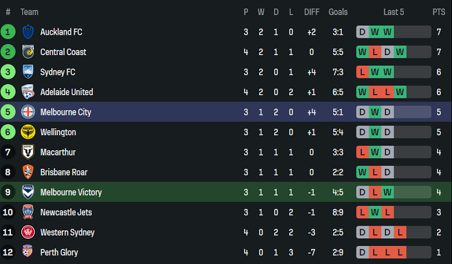Screen dimensions: 452x264
Task: Click the Newcastle Jets club crest
Action: tap(28, 212)
